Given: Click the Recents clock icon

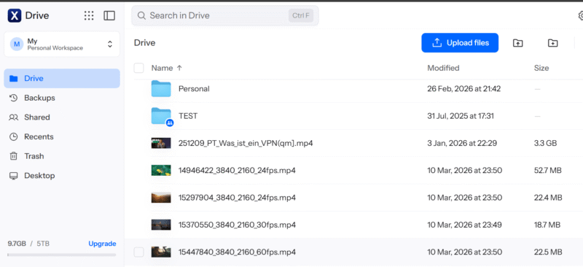Looking at the screenshot, I should (13, 136).
